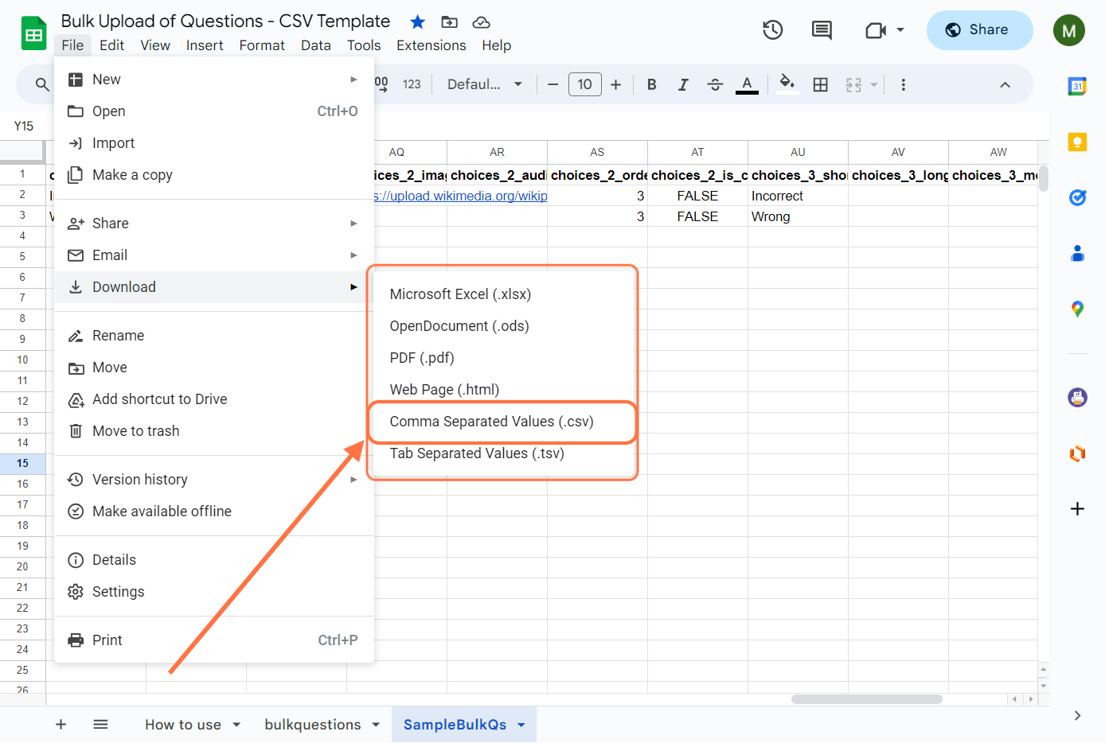Toggle italic text formatting
Image resolution: width=1105 pixels, height=743 pixels.
coord(682,84)
